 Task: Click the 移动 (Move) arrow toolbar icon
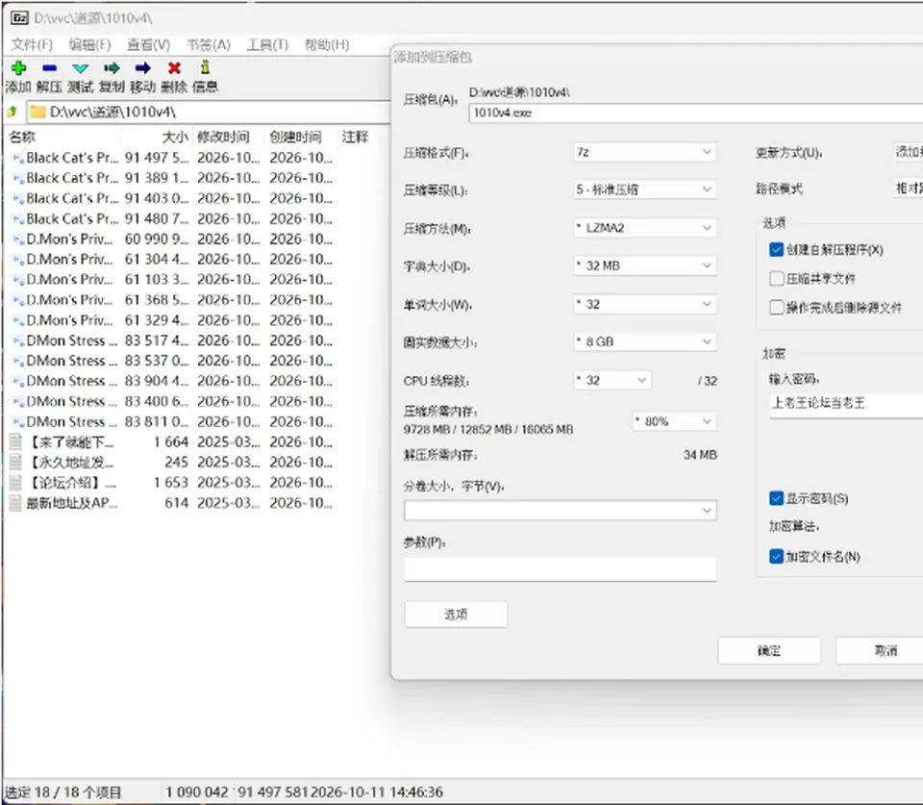(143, 68)
